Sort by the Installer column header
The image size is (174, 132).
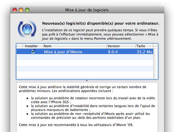pyautogui.click(x=33, y=46)
